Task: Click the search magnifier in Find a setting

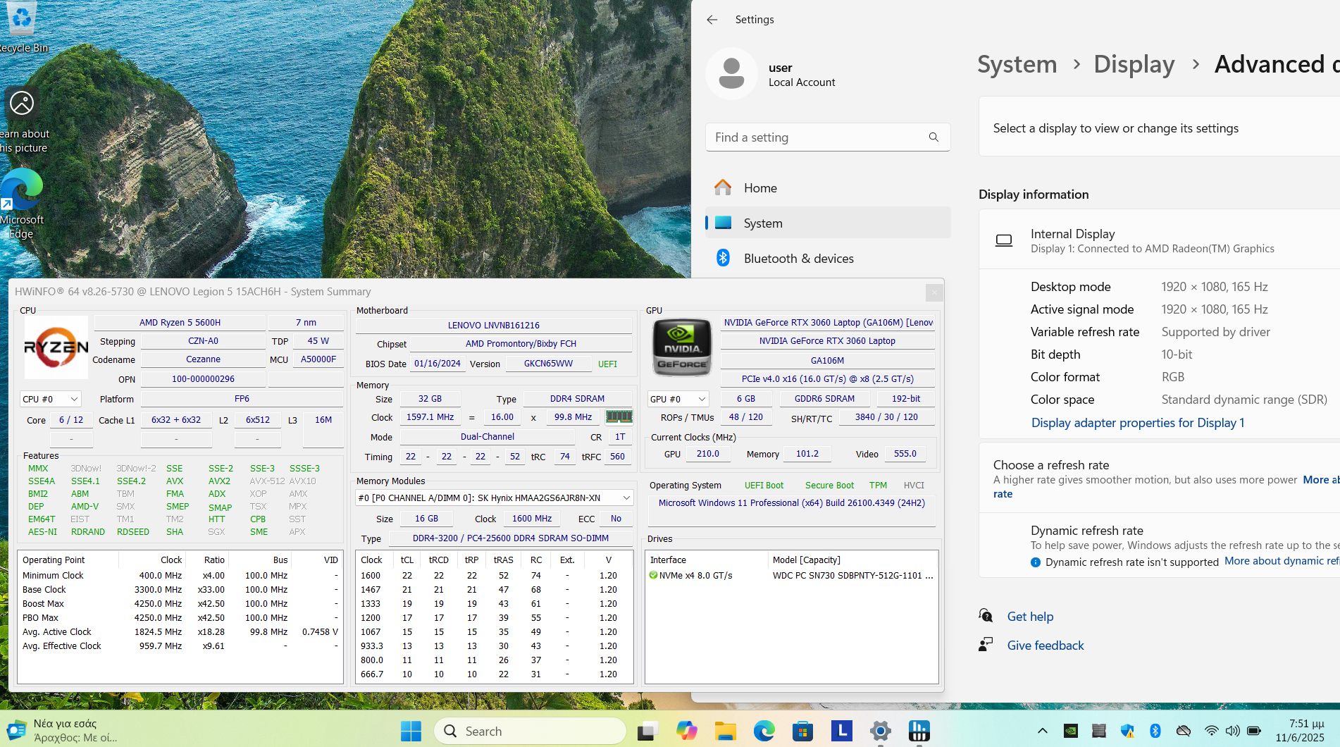Action: [x=933, y=137]
